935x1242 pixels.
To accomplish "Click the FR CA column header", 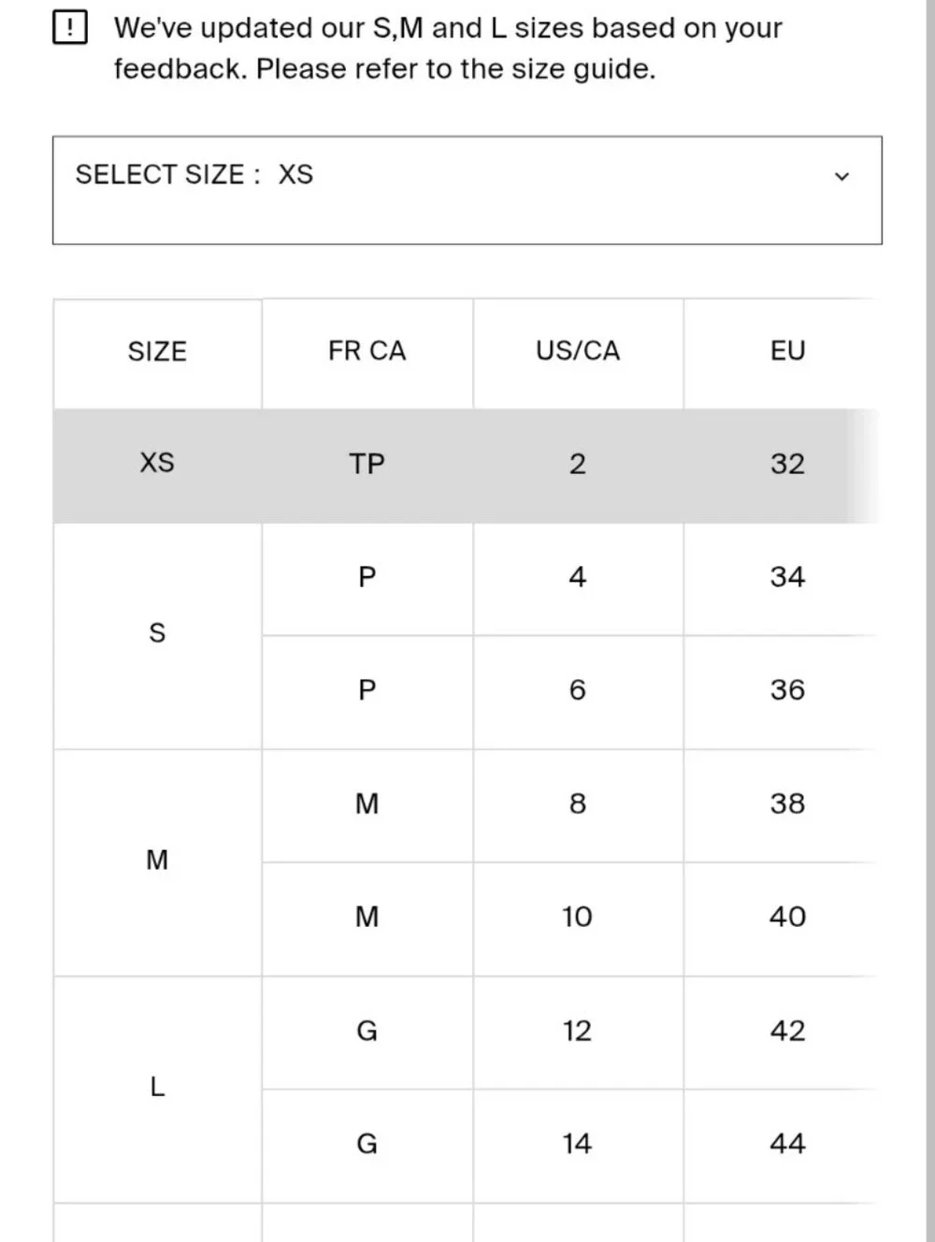I will click(x=367, y=353).
